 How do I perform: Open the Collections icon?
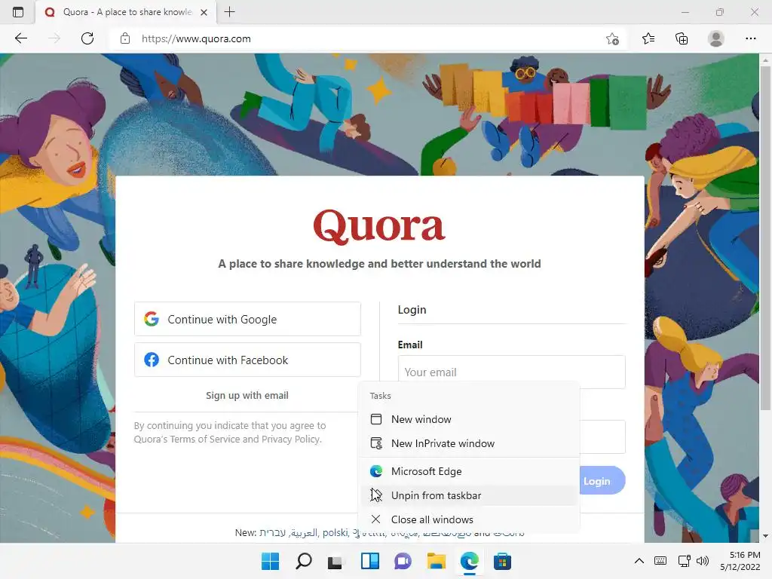(682, 38)
